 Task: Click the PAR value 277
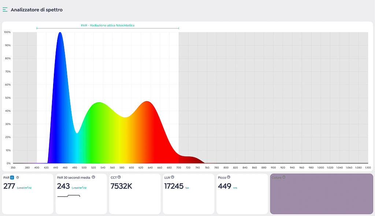[x=9, y=186]
